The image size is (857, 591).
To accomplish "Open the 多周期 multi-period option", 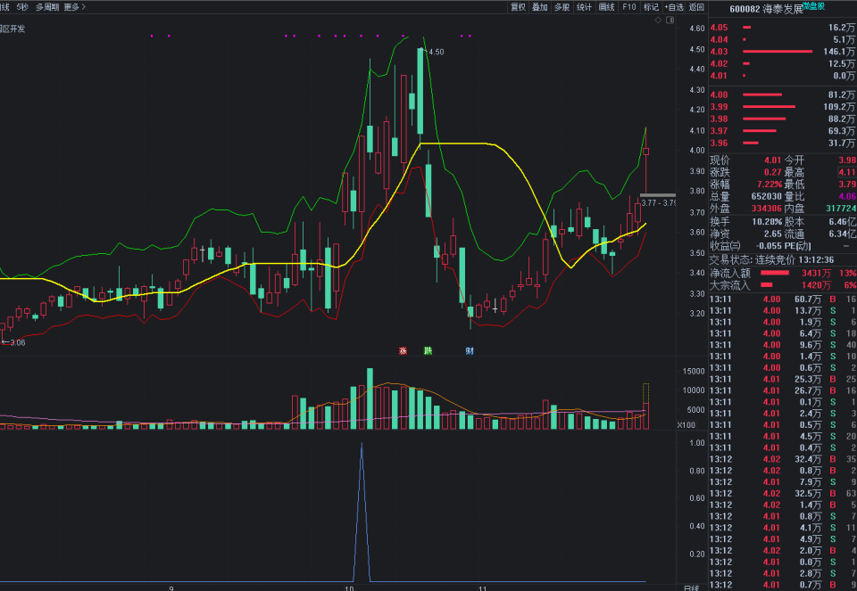I will click(x=47, y=7).
